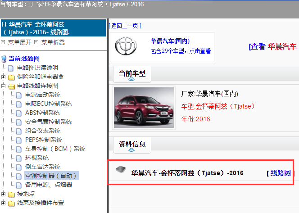Click the page icon beside PEPS控制系统
299x213 pixels.
point(19,140)
